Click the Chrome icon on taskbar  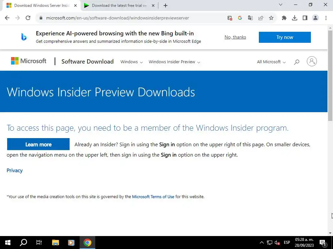87,243
